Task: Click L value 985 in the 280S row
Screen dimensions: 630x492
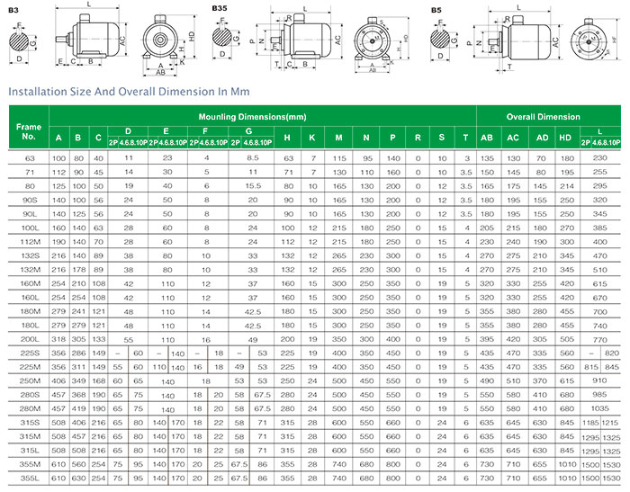Action: click(x=599, y=394)
